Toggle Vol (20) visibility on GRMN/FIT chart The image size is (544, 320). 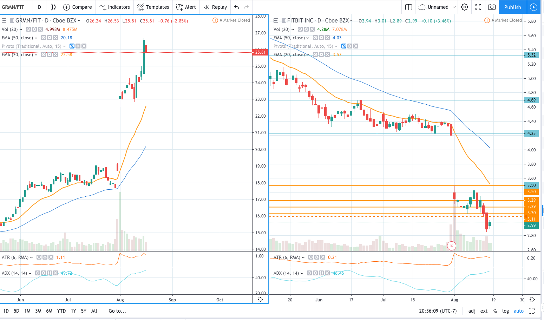click(x=28, y=29)
